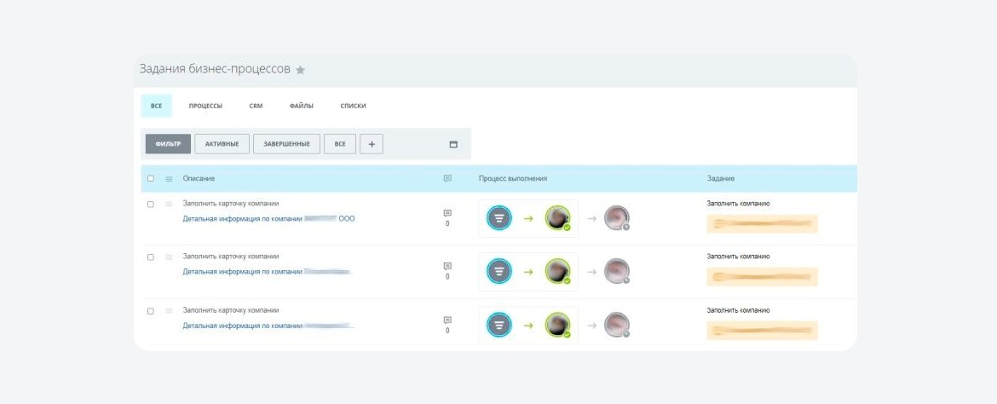Check the third task row checkbox
This screenshot has width=997, height=404.
pyautogui.click(x=151, y=311)
